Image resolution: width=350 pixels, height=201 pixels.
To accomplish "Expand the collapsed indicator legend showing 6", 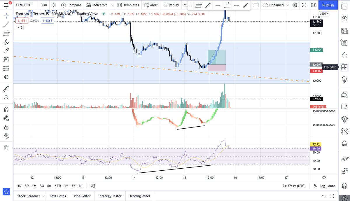I will [20, 27].
